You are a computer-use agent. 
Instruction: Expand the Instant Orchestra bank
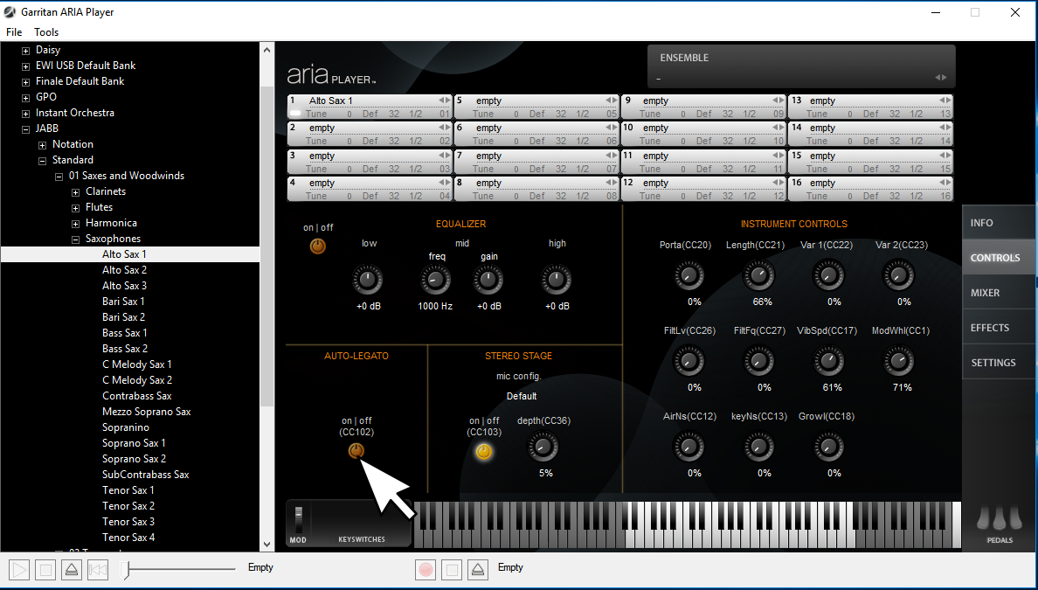[25, 114]
